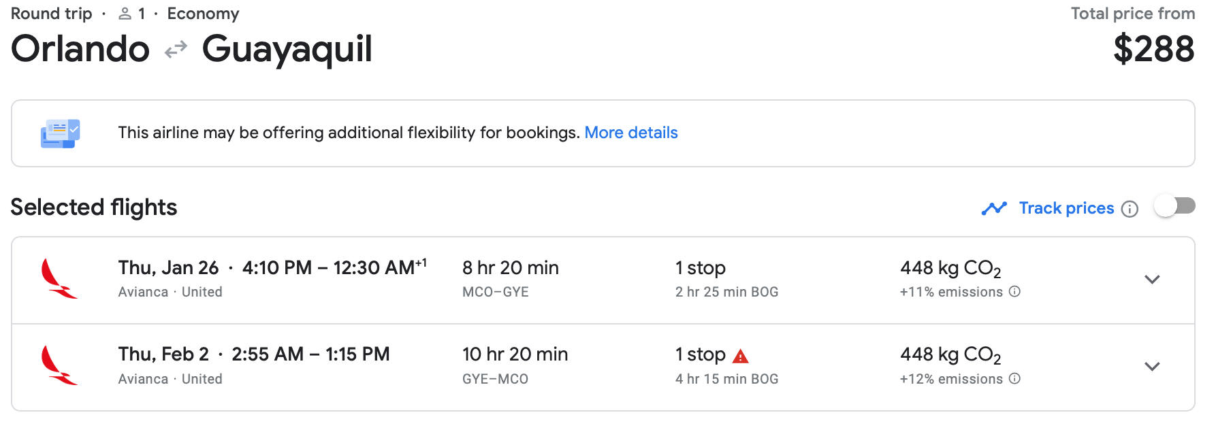Viewport: 1216px width, 434px height.
Task: Enable the Track prices toggle
Action: point(1174,206)
